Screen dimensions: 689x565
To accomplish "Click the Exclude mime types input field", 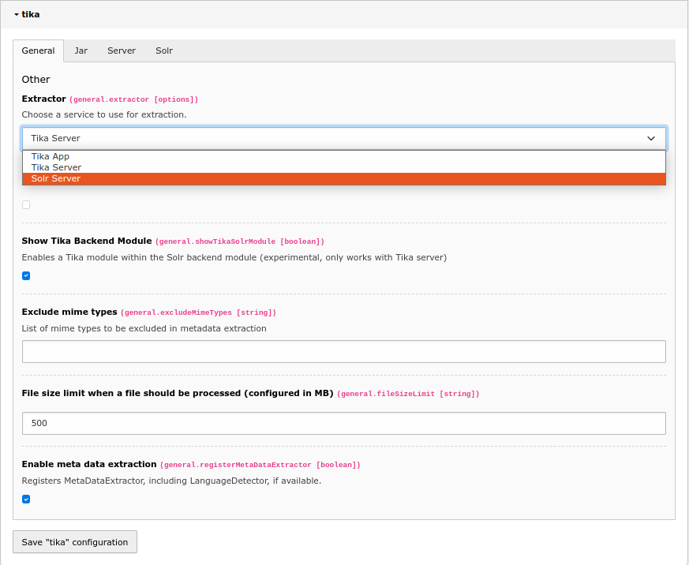I will coord(343,351).
